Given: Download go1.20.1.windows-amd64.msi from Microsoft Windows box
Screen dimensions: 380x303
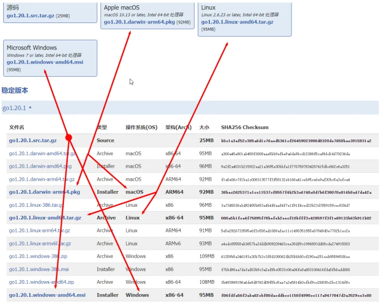Looking at the screenshot, I should 45,62.
